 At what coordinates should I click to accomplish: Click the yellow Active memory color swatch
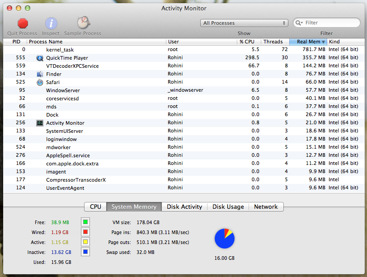click(85, 242)
